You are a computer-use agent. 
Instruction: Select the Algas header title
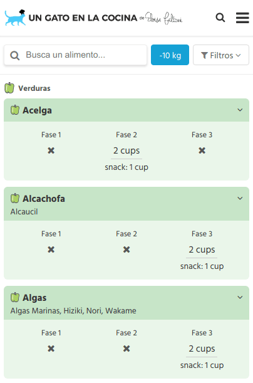[x=34, y=298]
